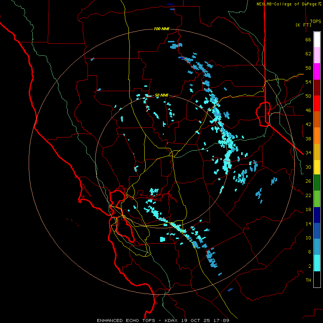Click the legend value 62
Image resolution: width=323 pixels, height=323 pixels.
308,54
